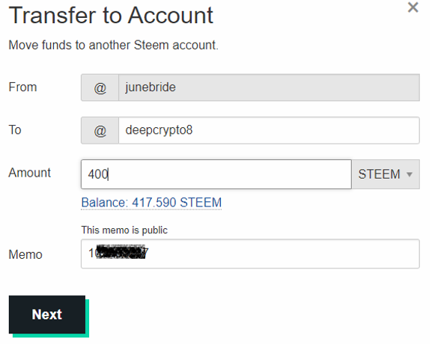Close the Transfer to Account dialog
The width and height of the screenshot is (435, 353).
(x=413, y=7)
